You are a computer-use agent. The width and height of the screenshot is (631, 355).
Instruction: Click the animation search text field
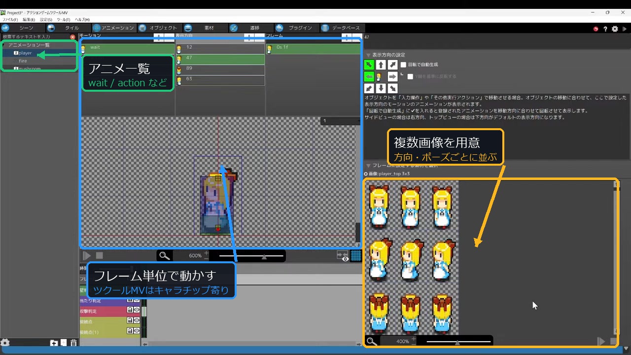[35, 36]
